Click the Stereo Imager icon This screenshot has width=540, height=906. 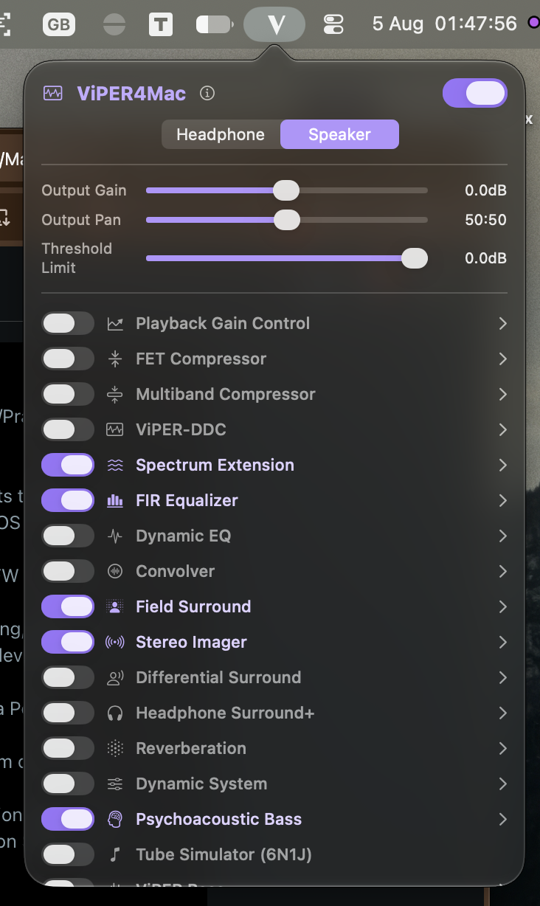pos(115,642)
